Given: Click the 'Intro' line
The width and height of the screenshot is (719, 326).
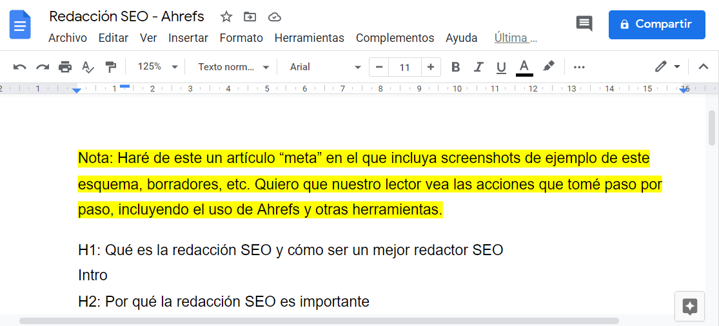Looking at the screenshot, I should pos(93,275).
